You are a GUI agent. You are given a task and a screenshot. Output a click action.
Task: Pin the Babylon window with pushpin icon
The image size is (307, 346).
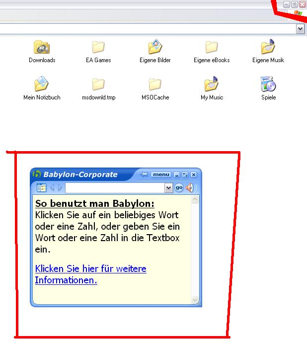[144, 174]
